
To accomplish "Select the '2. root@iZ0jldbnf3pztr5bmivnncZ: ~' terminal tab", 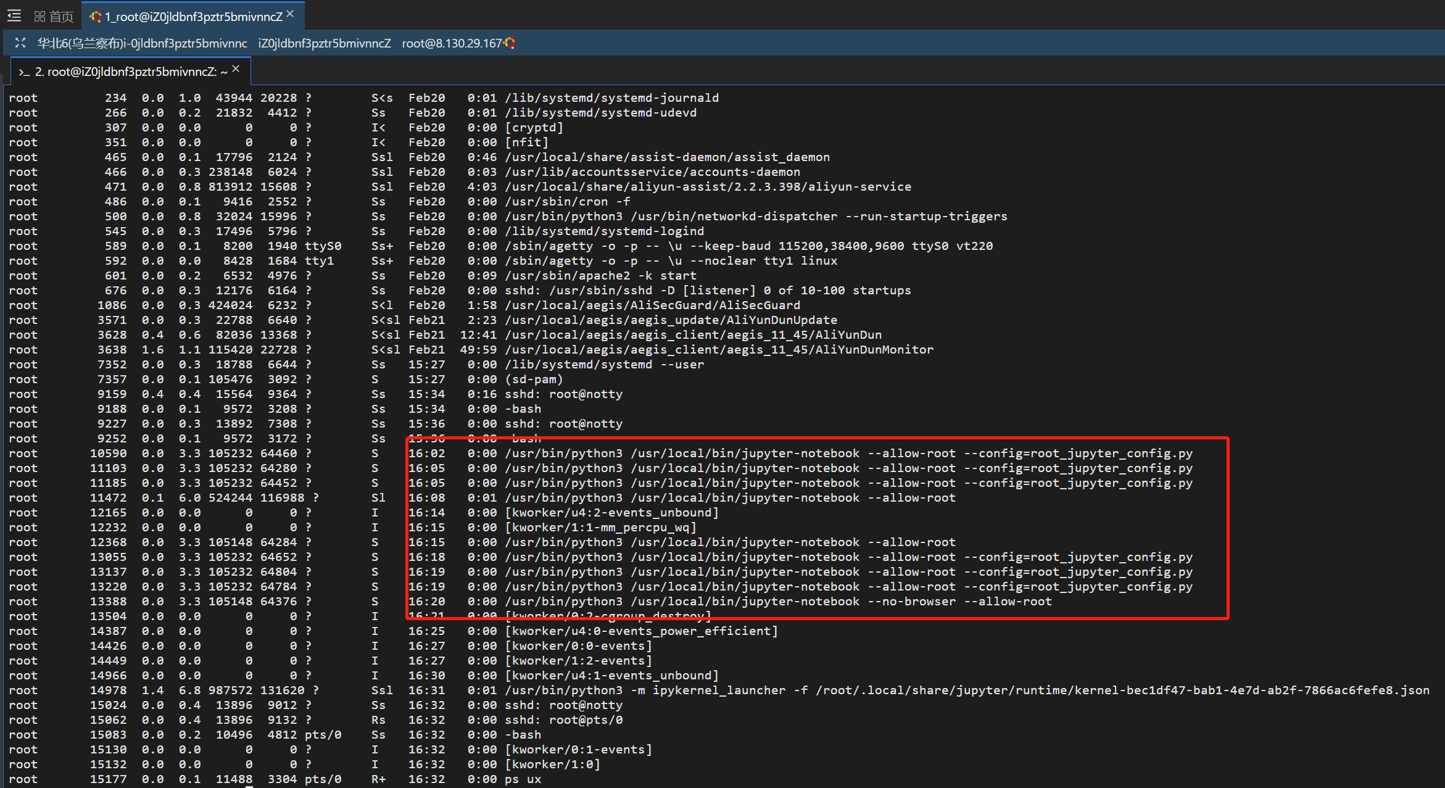I will pyautogui.click(x=131, y=72).
